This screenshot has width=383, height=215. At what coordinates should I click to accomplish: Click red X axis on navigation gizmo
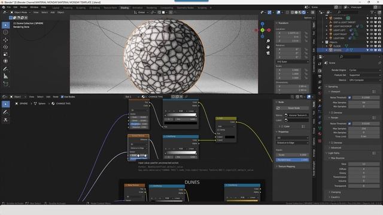click(269, 30)
